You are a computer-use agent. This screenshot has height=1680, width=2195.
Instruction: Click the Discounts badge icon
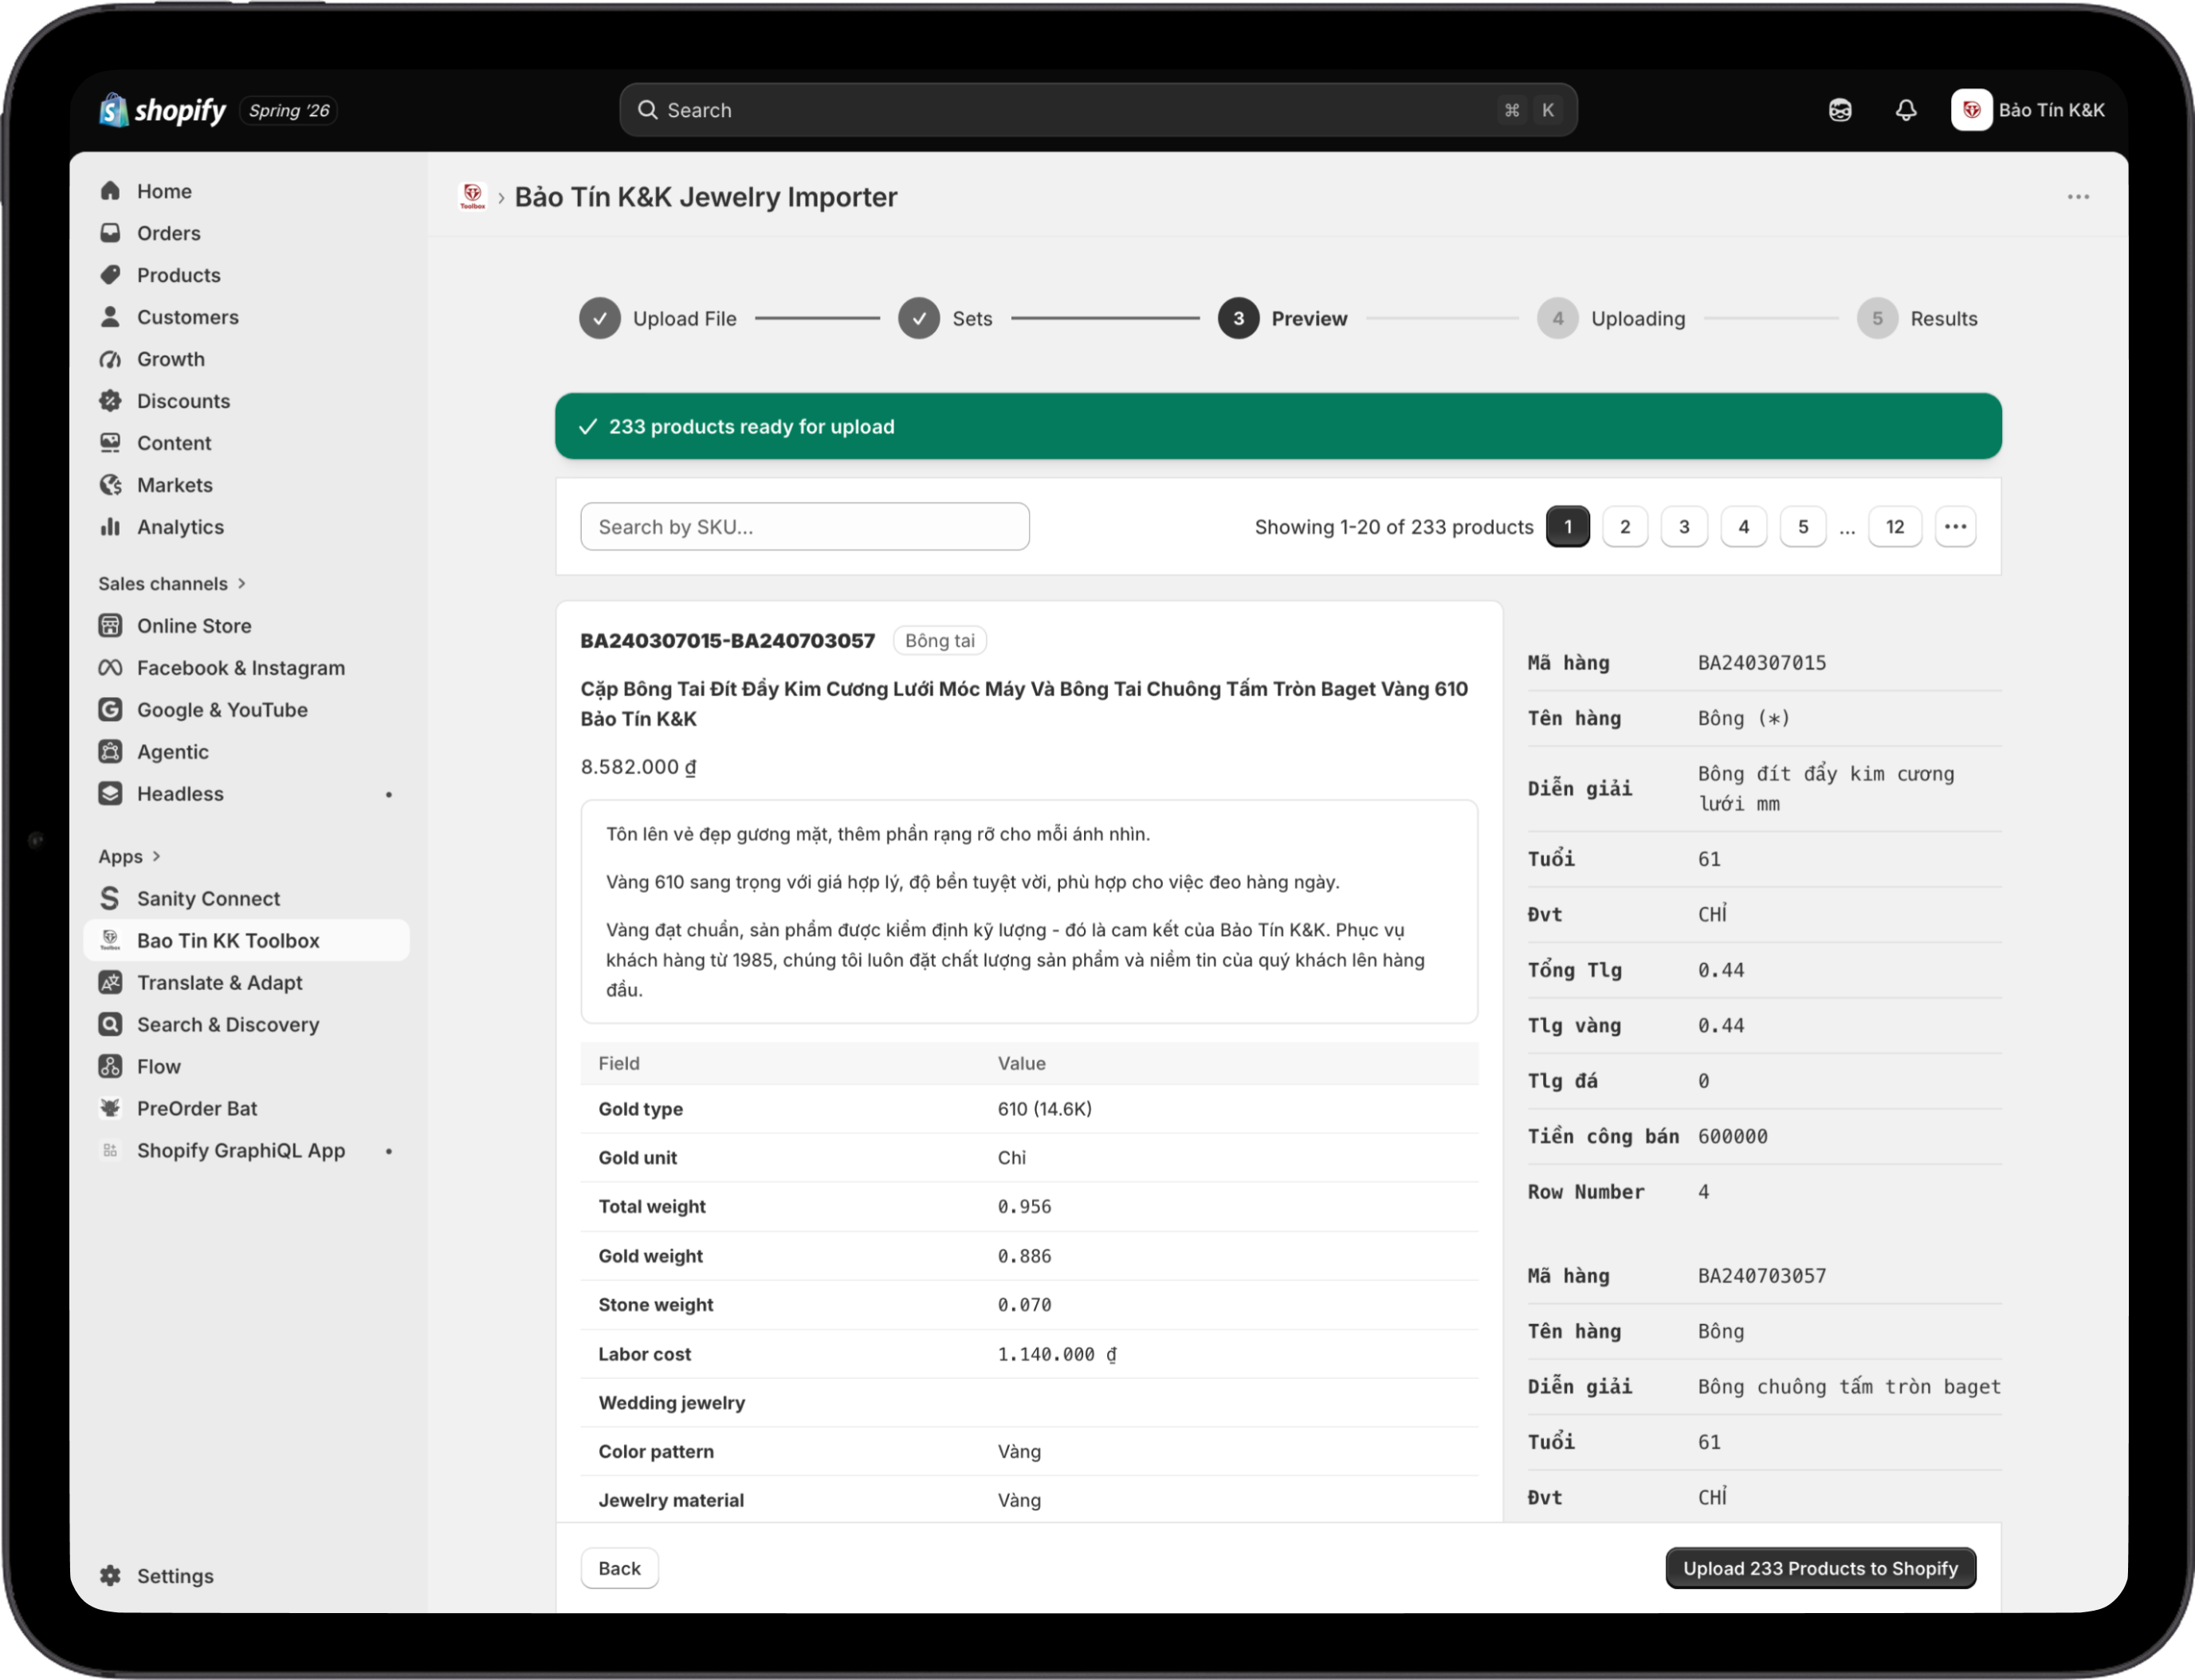coord(110,401)
